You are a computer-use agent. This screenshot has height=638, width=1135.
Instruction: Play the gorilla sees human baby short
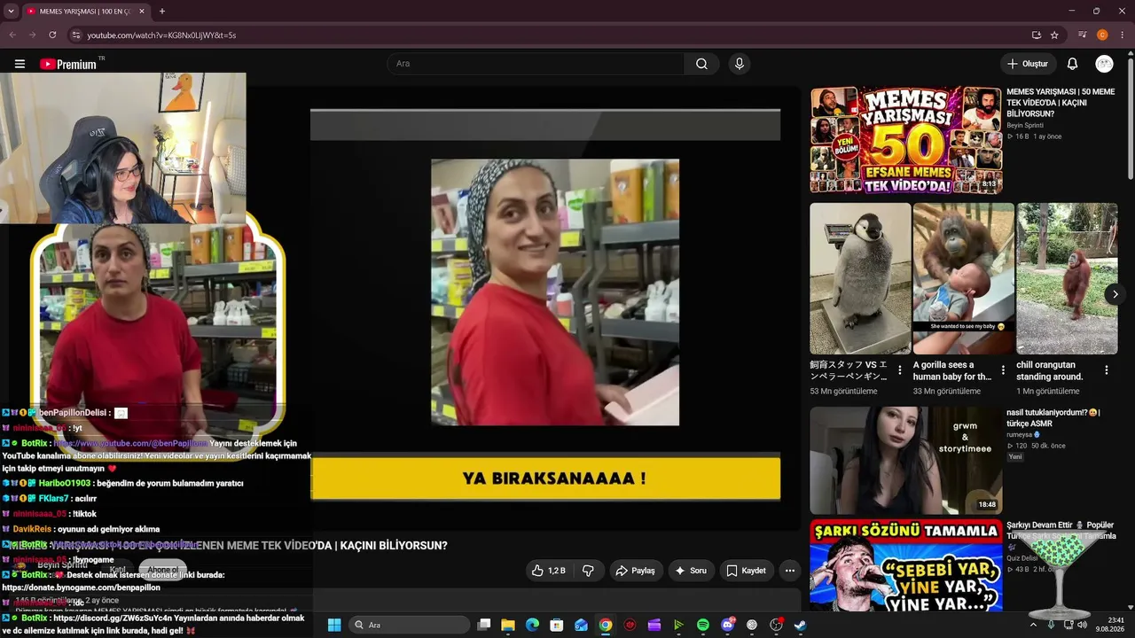(x=964, y=279)
